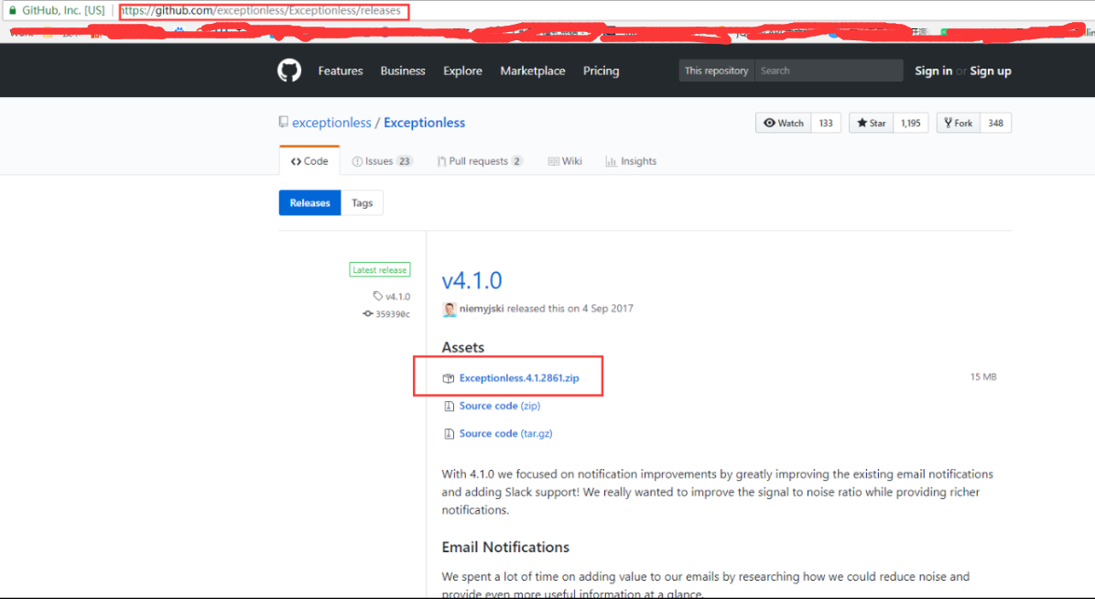
Task: Click the Issues count badge 23
Action: pyautogui.click(x=405, y=161)
